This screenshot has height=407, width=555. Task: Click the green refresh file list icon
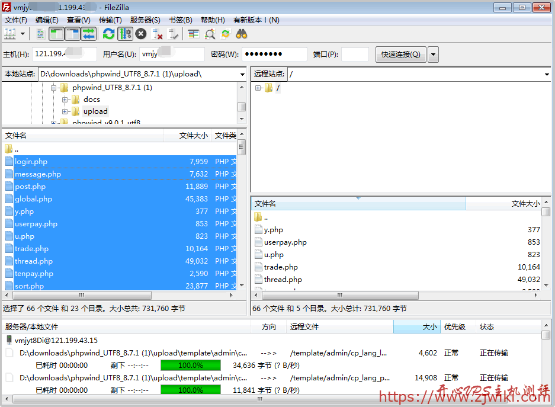[x=108, y=34]
